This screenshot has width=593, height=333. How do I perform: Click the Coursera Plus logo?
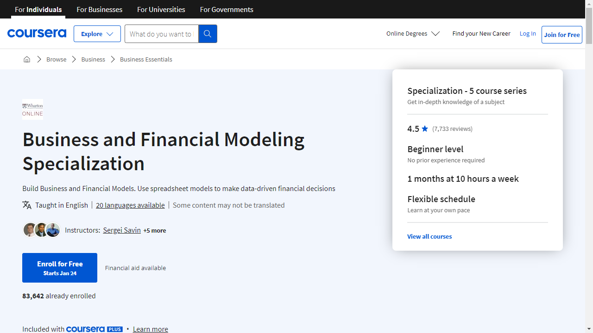pos(95,329)
